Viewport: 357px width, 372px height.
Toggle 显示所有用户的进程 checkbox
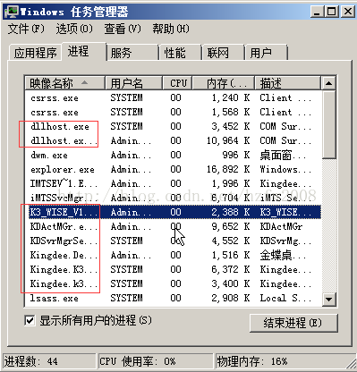pos(30,321)
